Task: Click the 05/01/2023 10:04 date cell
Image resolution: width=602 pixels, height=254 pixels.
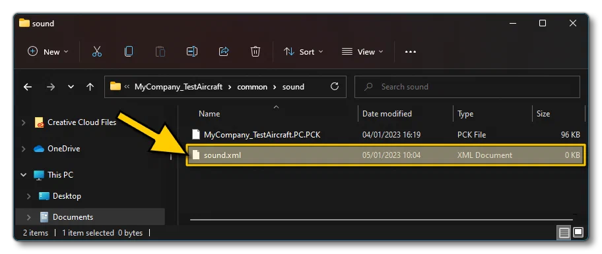Action: click(x=391, y=155)
